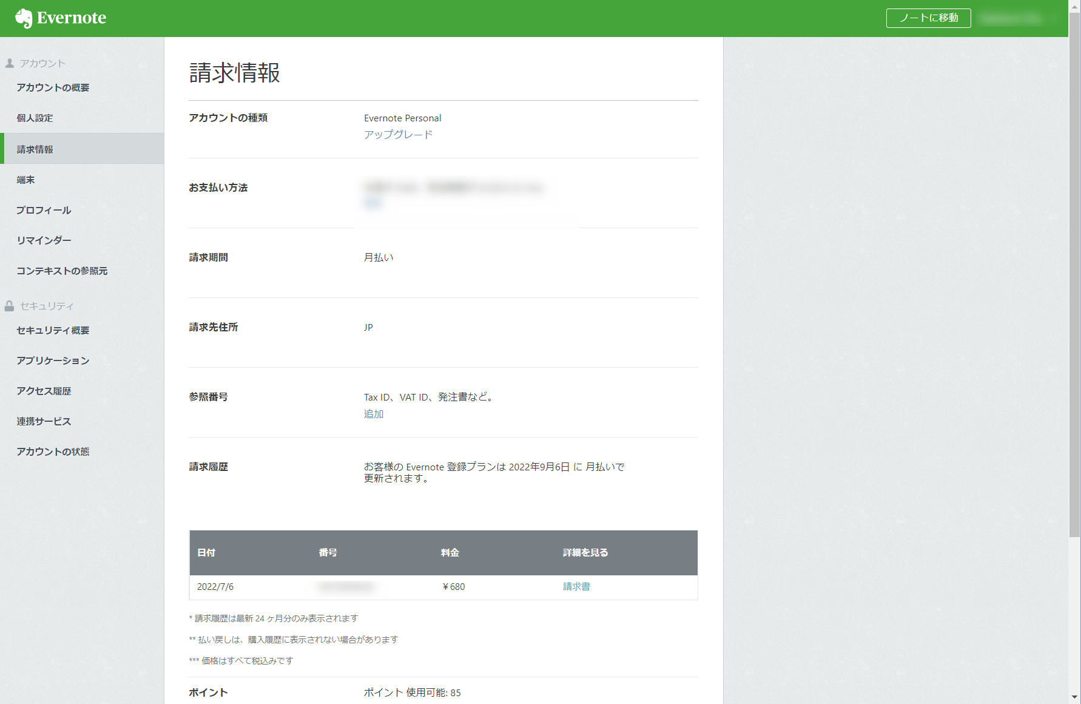Image resolution: width=1081 pixels, height=704 pixels.
Task: Click the Evernote Personal account type text
Action: 403,118
